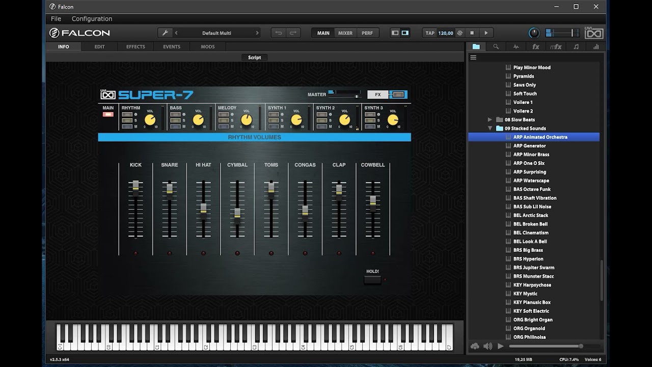Image resolution: width=652 pixels, height=367 pixels.
Task: Play the preset preview in browser footer
Action: 501,346
